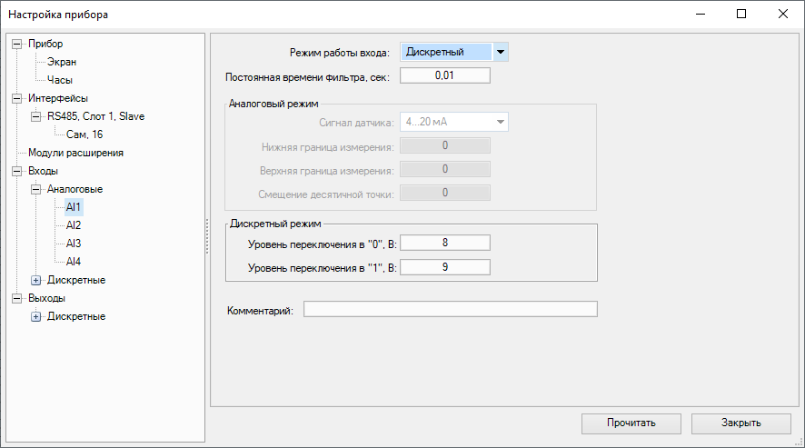
Task: Click the switching level to "1" field
Action: click(x=444, y=266)
